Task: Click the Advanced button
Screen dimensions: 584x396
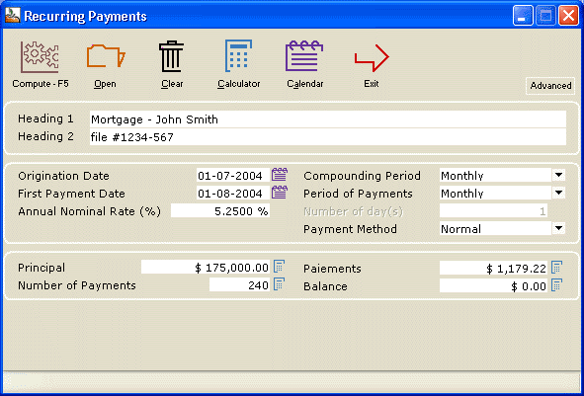Action: tap(550, 86)
